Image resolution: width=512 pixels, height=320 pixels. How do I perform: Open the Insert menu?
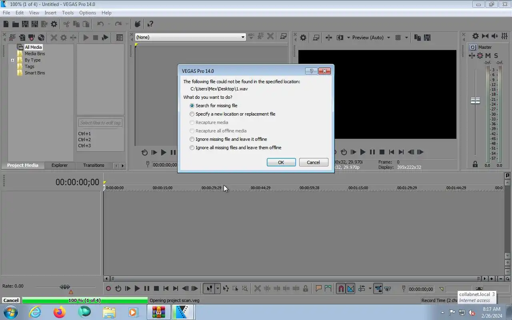(x=50, y=13)
